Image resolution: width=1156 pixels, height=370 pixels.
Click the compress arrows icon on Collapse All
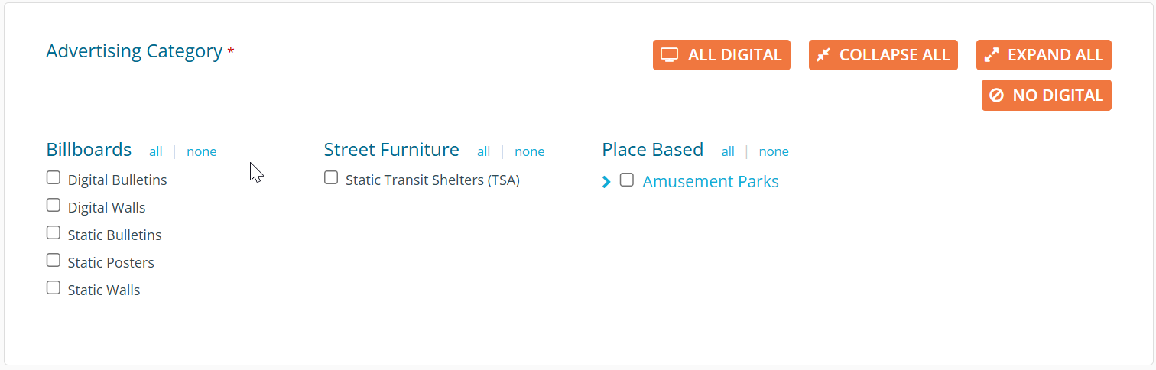(823, 55)
